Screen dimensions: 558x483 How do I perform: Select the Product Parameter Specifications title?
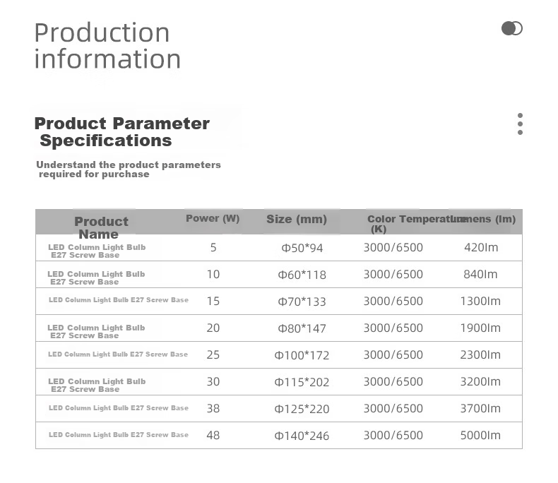click(121, 132)
